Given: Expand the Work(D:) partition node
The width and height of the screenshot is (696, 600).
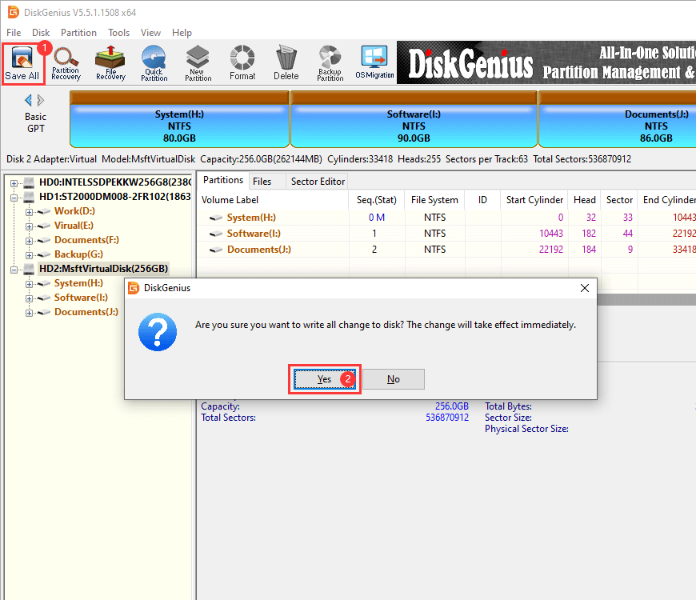Looking at the screenshot, I should point(30,212).
